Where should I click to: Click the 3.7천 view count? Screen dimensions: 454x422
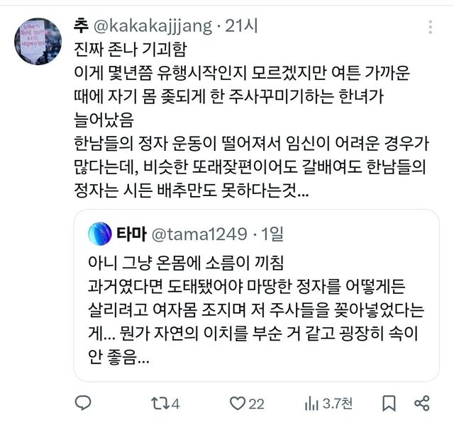338,404
